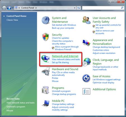Click shield icon beside parental controls link

coord(94,26)
